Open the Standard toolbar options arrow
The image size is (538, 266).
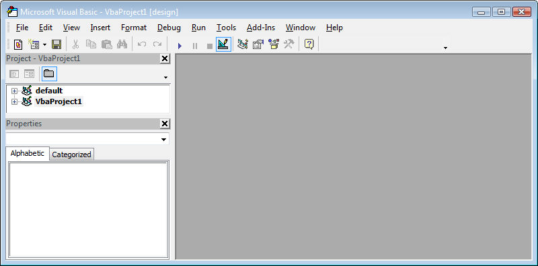(445, 48)
